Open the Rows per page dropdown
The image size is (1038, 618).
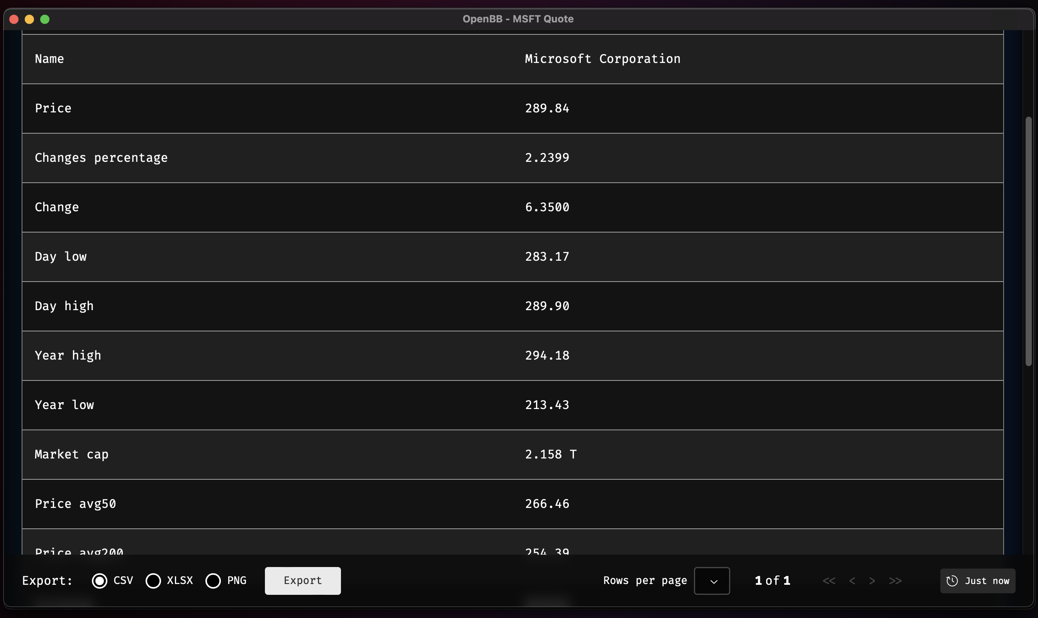point(712,581)
